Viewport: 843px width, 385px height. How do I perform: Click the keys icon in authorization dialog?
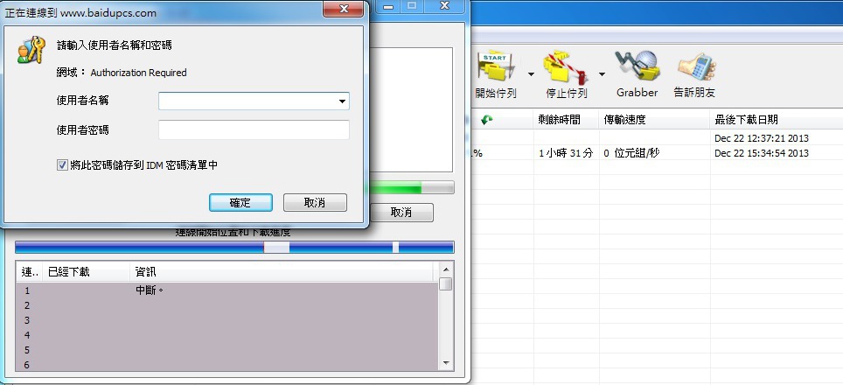pos(31,50)
